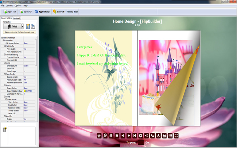
Task: Click the download arrow icon in the flipbook toolbar
Action: [x=158, y=136]
